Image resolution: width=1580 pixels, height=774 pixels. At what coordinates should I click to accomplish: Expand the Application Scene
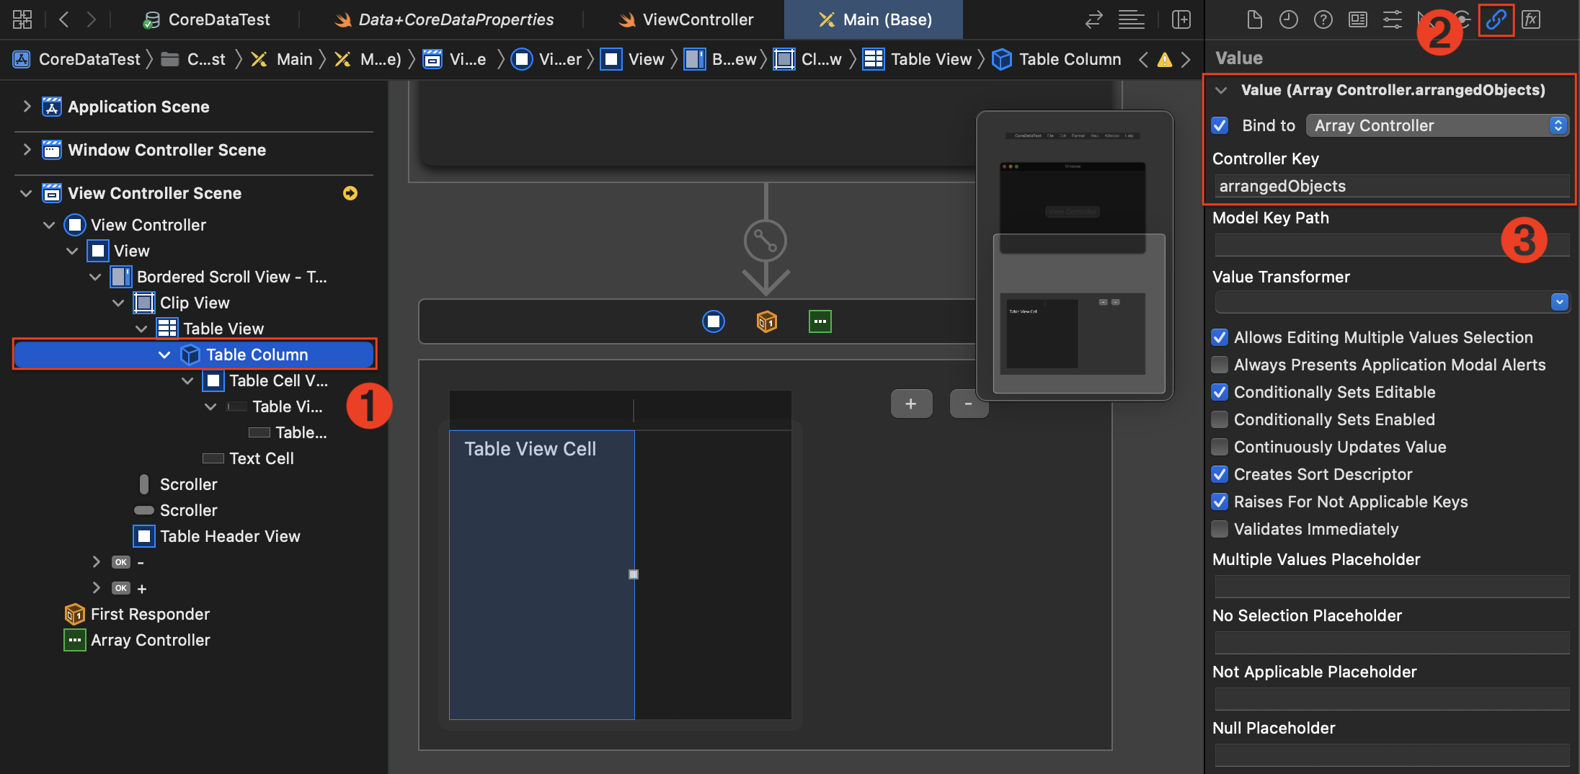pos(27,107)
